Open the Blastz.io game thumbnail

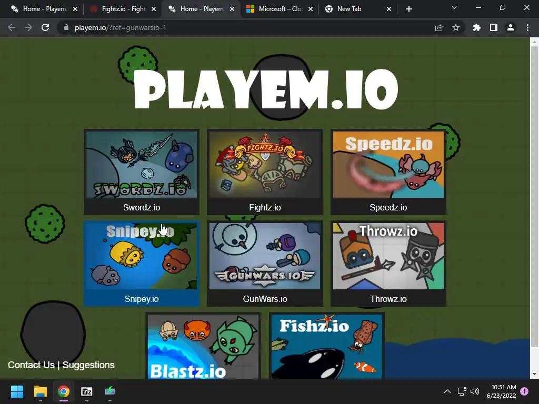[x=203, y=347]
